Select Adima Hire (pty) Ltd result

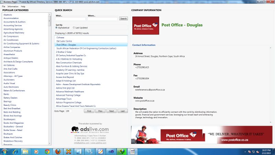pos(65,88)
